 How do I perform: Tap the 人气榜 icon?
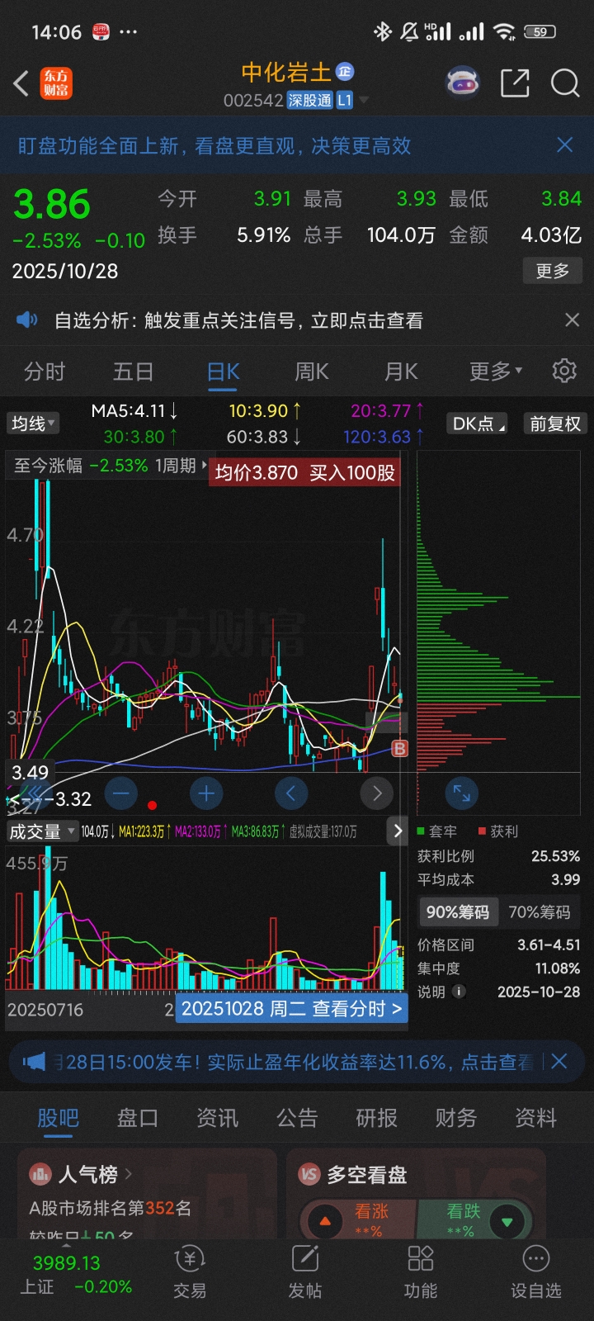(x=40, y=1174)
